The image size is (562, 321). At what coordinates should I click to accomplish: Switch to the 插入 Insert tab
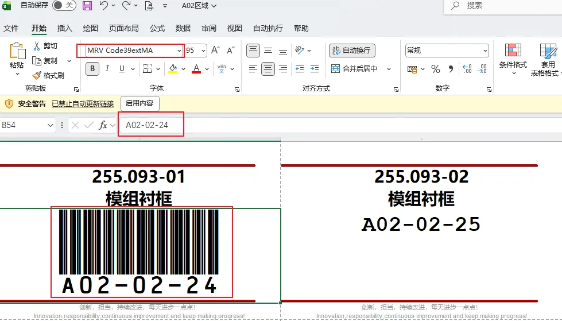(64, 28)
